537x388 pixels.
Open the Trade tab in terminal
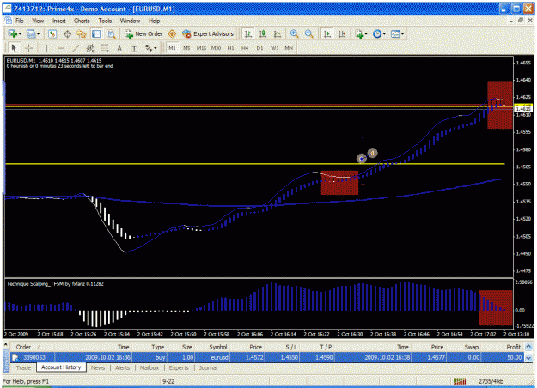[23, 367]
